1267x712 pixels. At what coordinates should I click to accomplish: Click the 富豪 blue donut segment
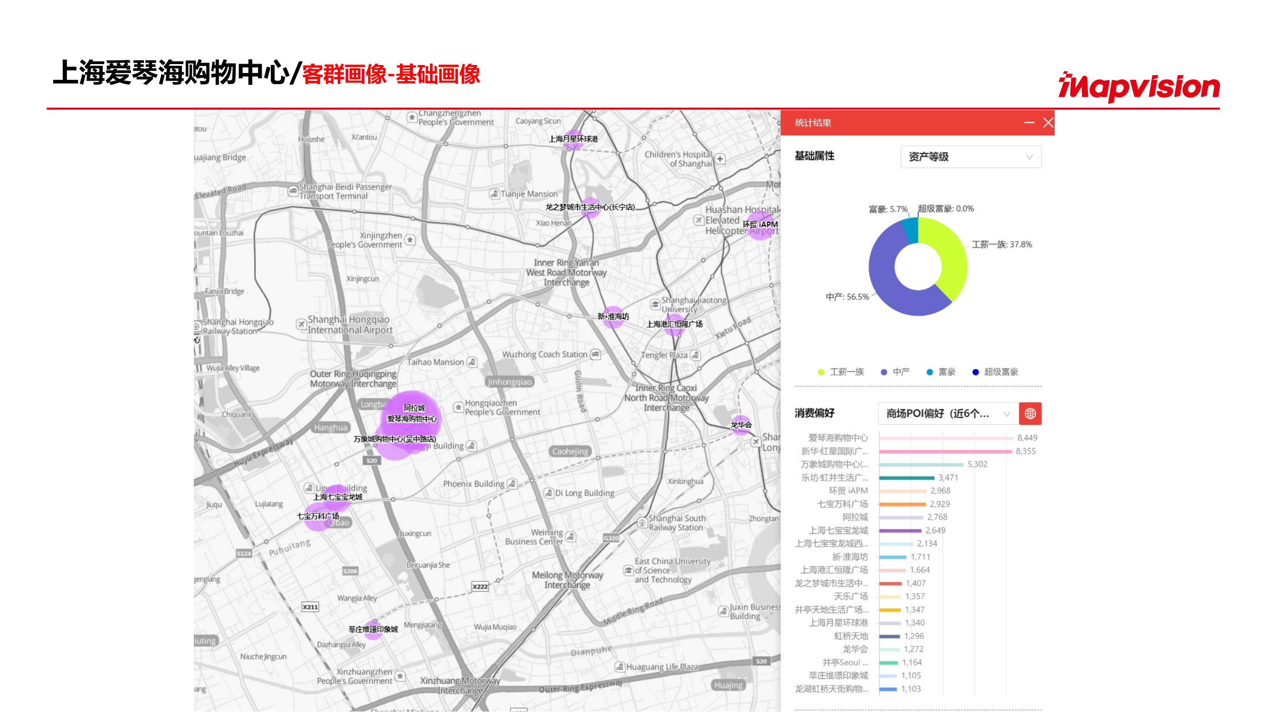pyautogui.click(x=911, y=230)
